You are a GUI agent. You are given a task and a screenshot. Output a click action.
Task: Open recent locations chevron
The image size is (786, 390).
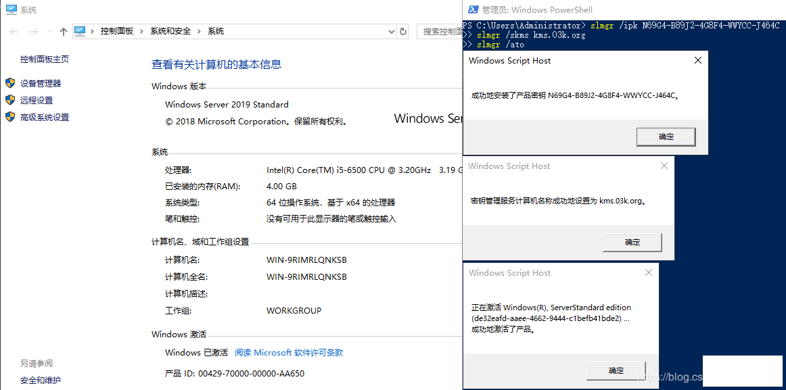point(49,32)
